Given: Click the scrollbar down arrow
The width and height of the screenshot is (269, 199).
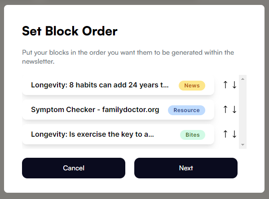Looking at the screenshot, I should [243, 145].
